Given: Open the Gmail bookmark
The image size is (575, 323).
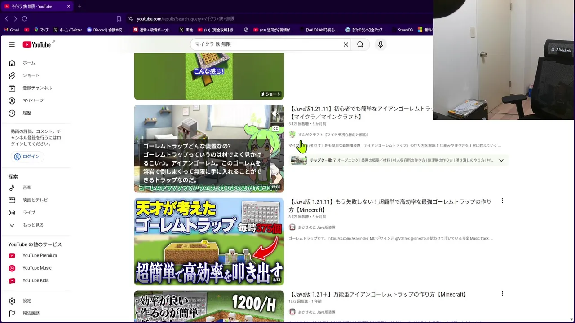Looking at the screenshot, I should coord(11,30).
